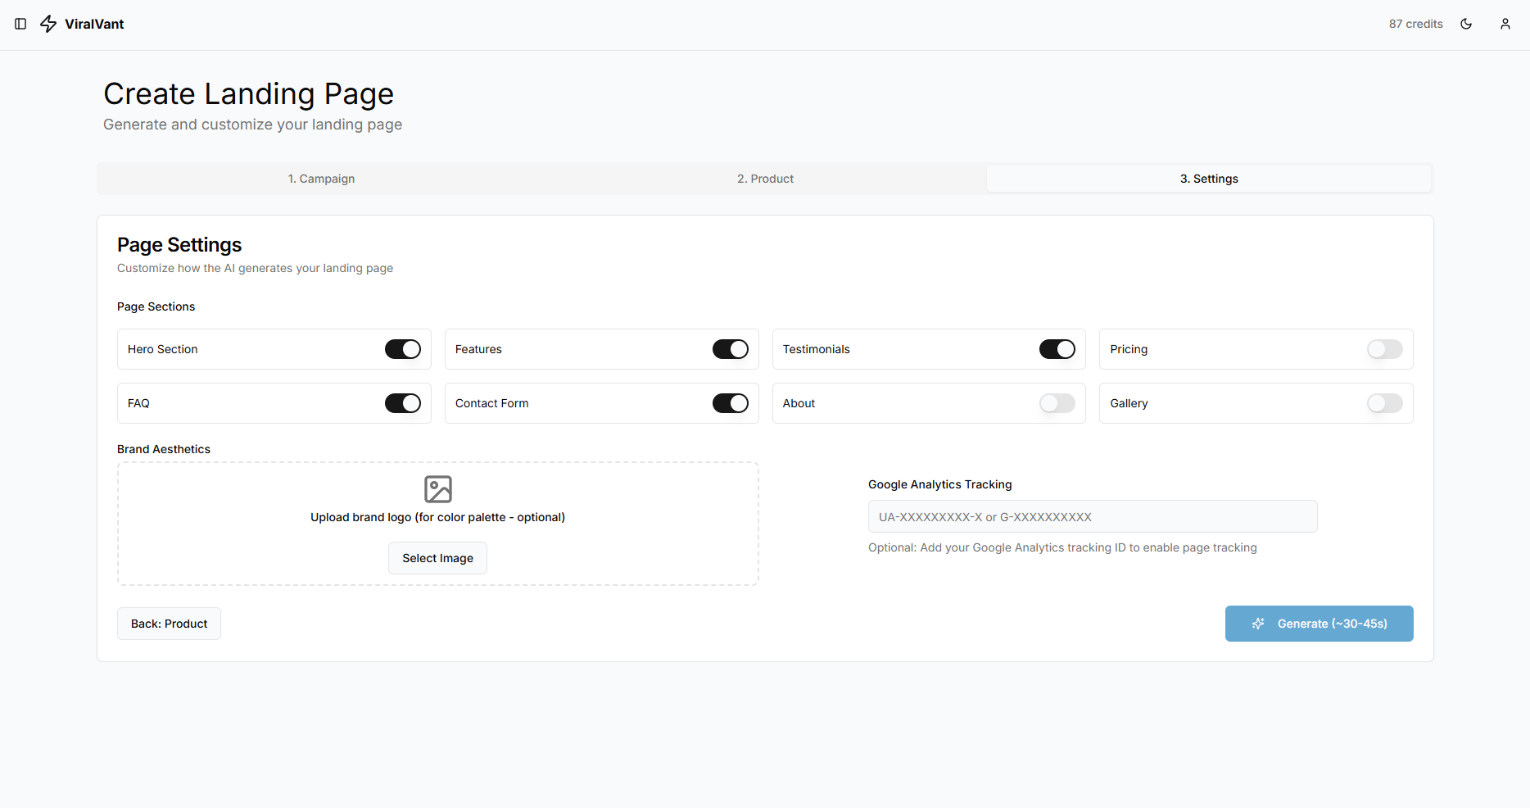1530x808 pixels.
Task: Click the ViralVant lightning bolt logo
Action: [x=48, y=24]
